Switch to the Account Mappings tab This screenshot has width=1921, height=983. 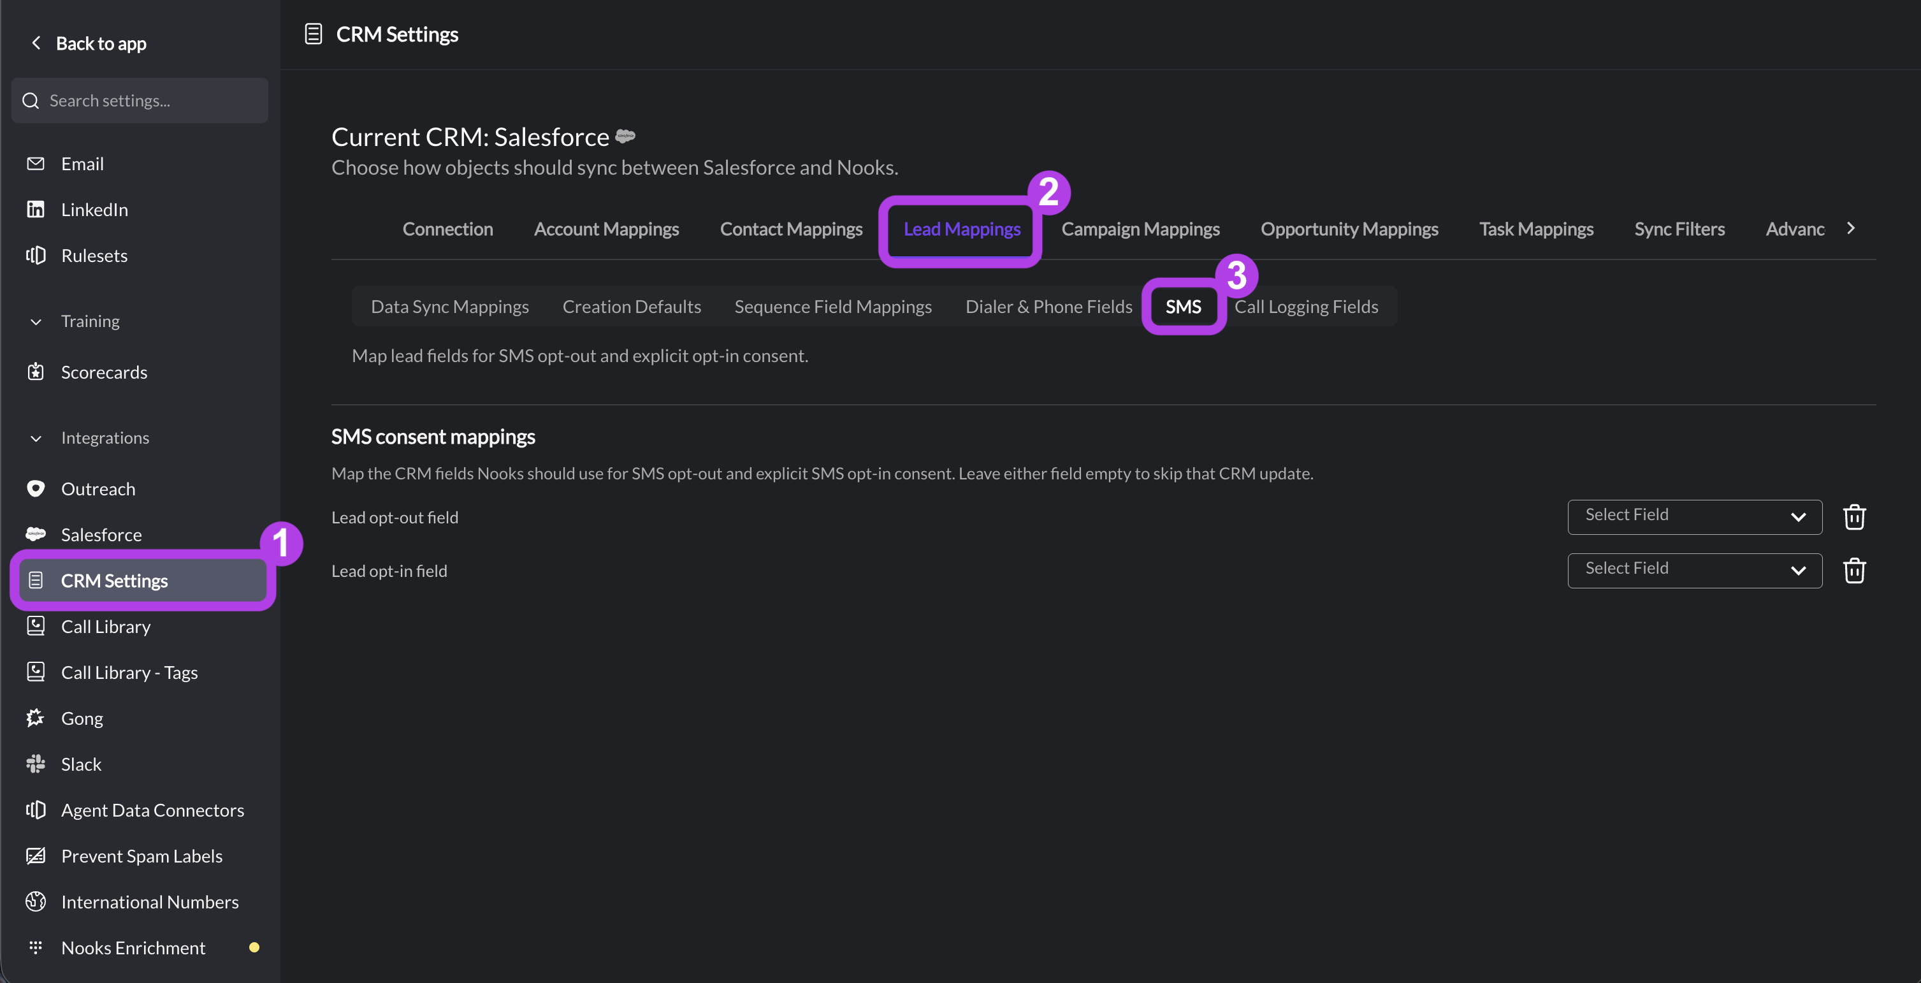tap(606, 229)
